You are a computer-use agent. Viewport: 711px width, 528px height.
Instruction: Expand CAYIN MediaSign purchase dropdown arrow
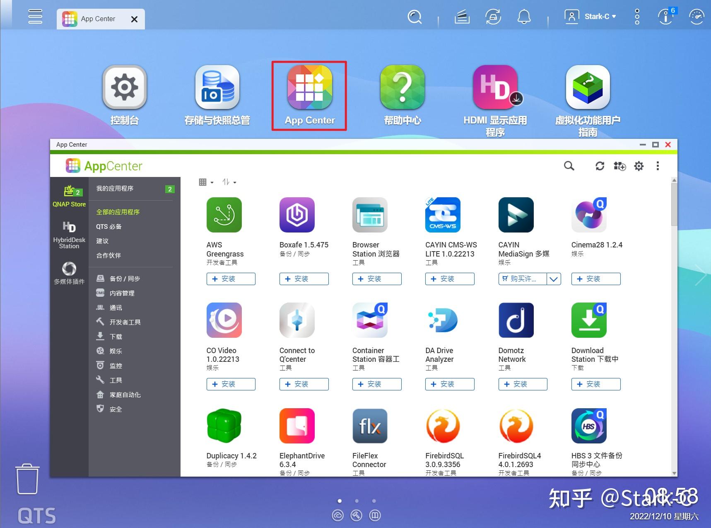click(x=554, y=279)
